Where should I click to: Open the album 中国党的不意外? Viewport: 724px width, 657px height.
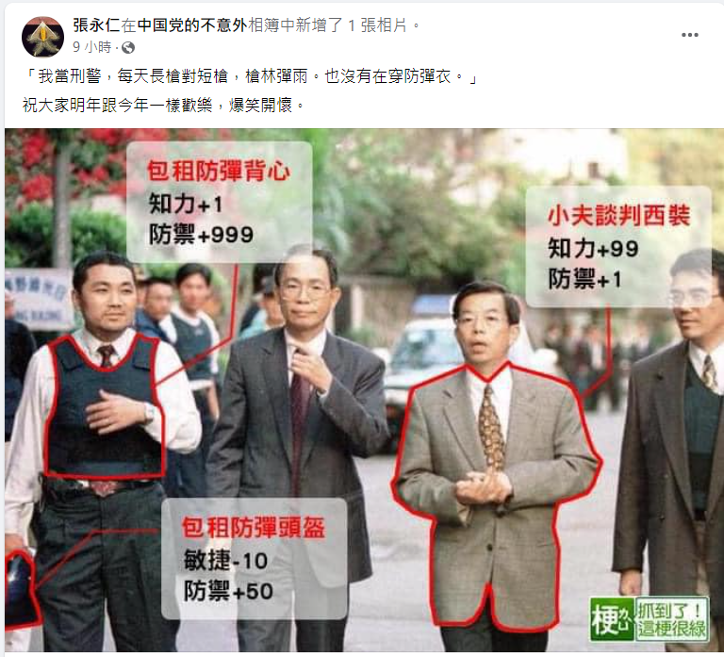coord(192,25)
